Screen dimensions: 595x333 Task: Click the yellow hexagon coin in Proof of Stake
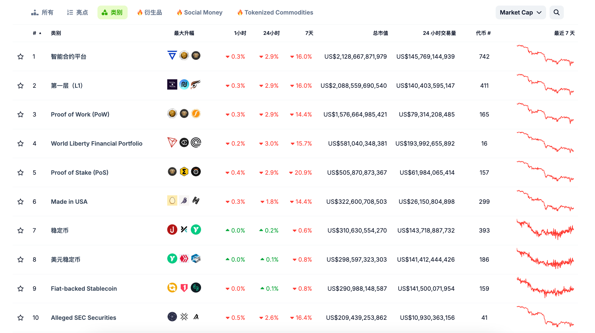tap(184, 172)
